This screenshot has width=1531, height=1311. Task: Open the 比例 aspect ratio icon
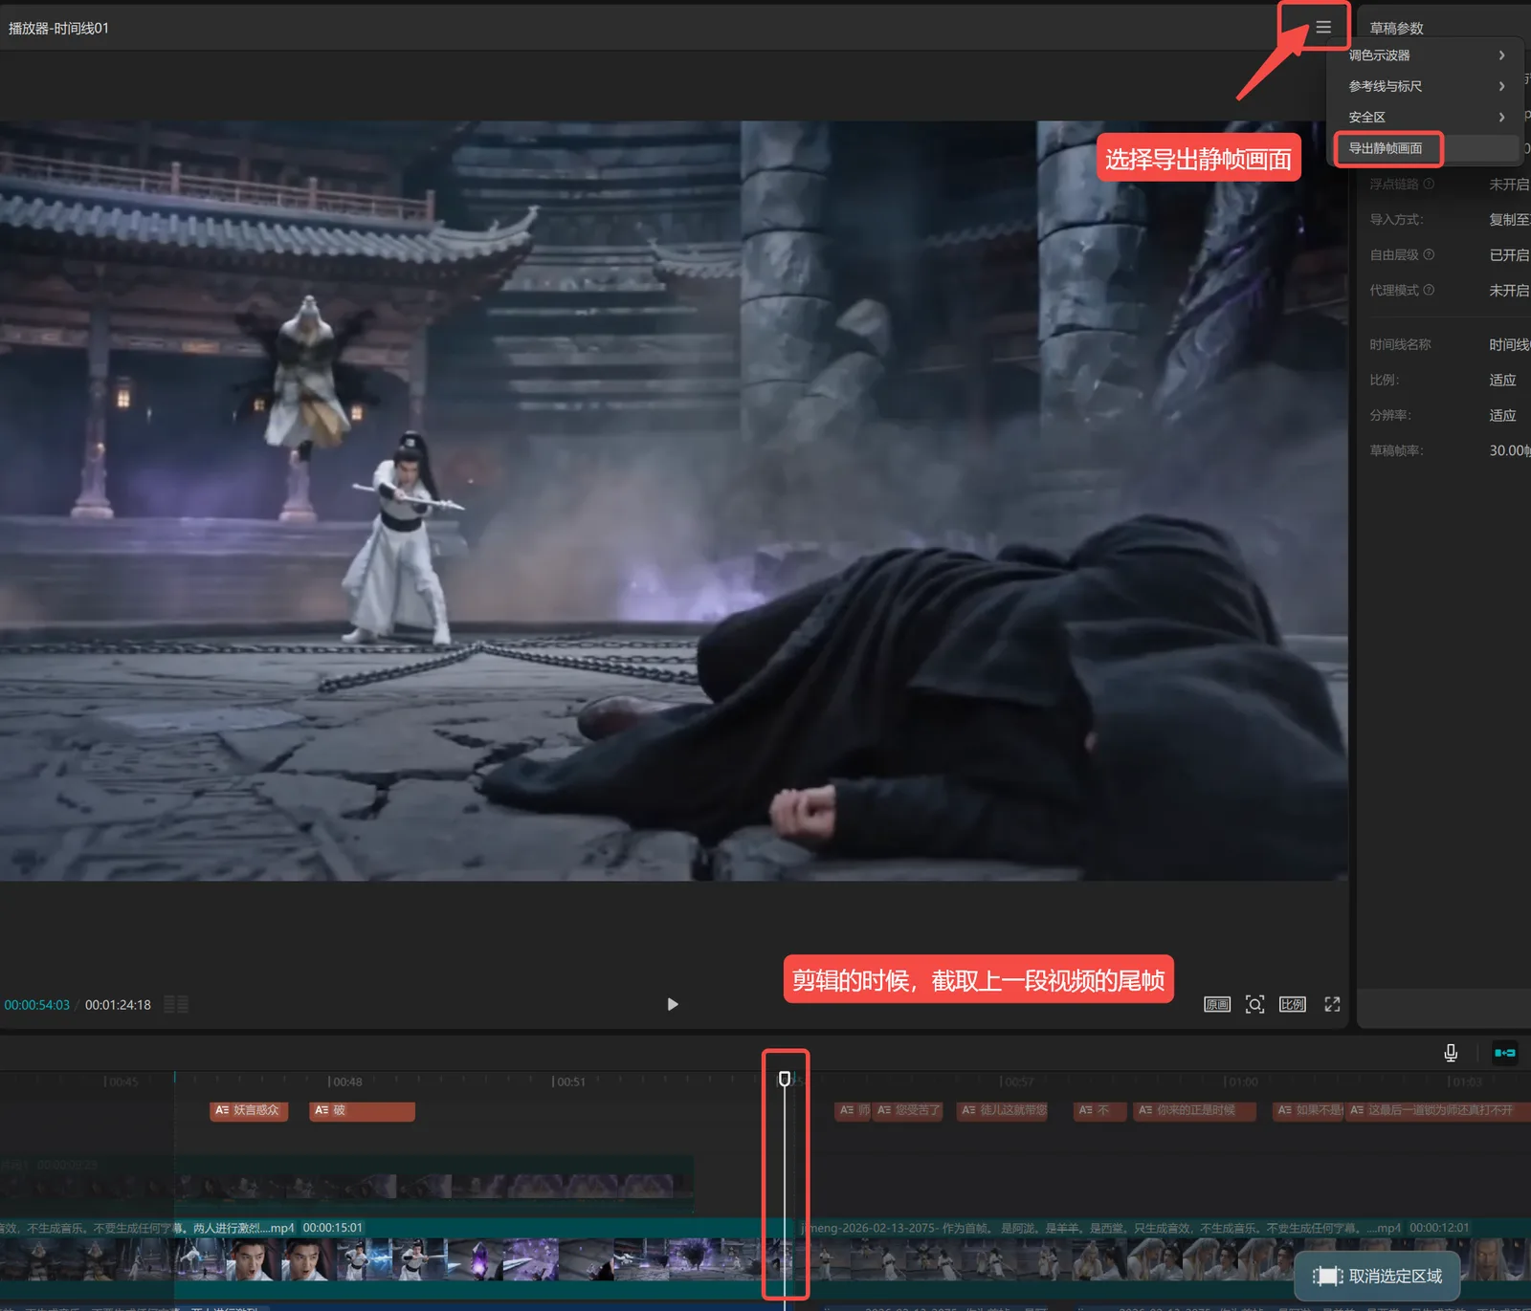1293,1004
